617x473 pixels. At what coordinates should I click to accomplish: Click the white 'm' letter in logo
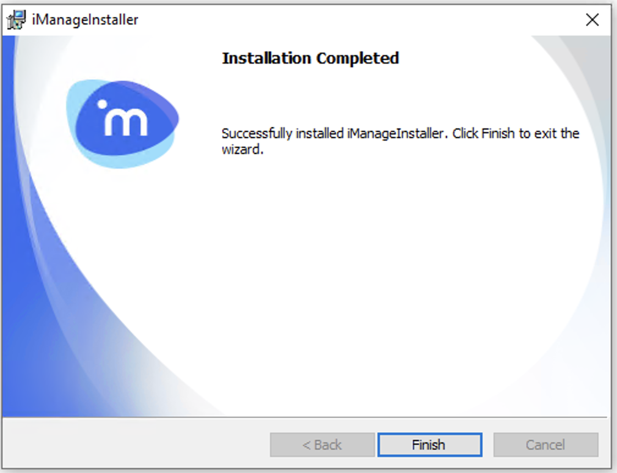pyautogui.click(x=125, y=122)
